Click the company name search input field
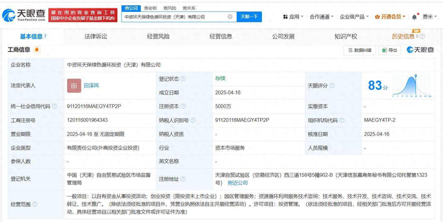Screen dimensions: 443x222 tap(175, 17)
